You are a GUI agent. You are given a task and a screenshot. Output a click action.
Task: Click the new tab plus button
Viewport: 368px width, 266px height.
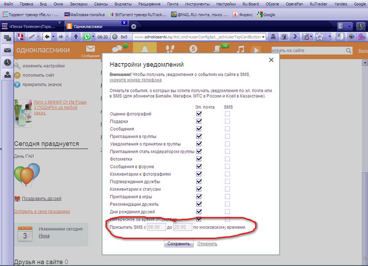[134, 27]
